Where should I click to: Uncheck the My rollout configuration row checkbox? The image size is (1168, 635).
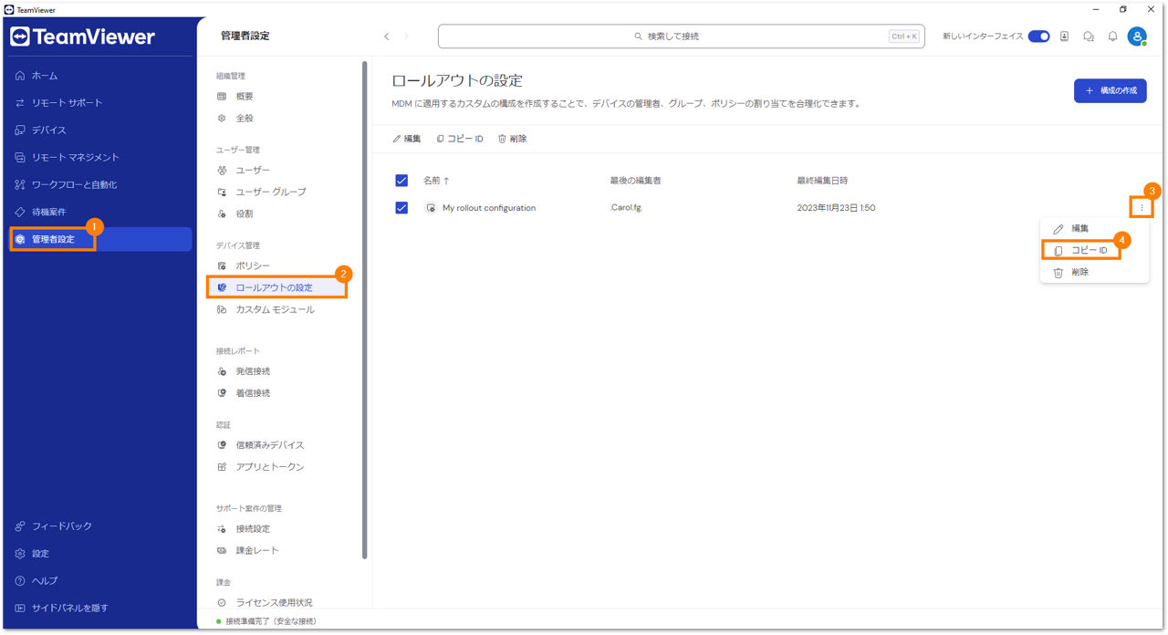pyautogui.click(x=401, y=207)
